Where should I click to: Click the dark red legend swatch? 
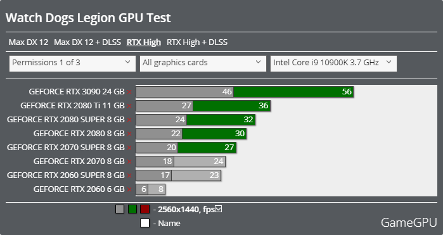(144, 209)
